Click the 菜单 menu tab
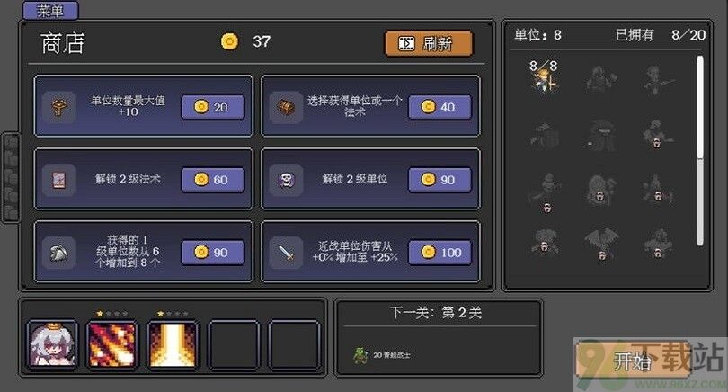This screenshot has height=392, width=728. 50,11
